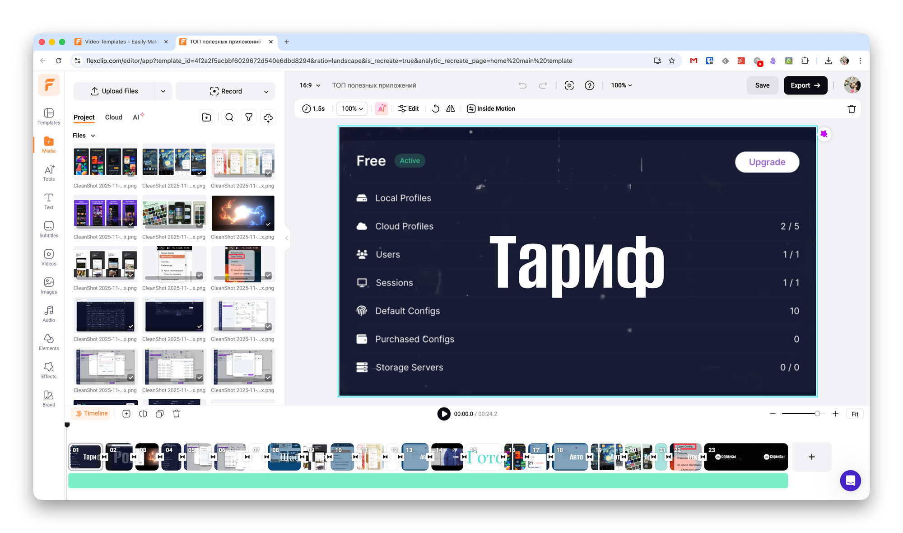This screenshot has height=533, width=903.
Task: Click the flip horizontal icon in toolbar
Action: pos(451,108)
